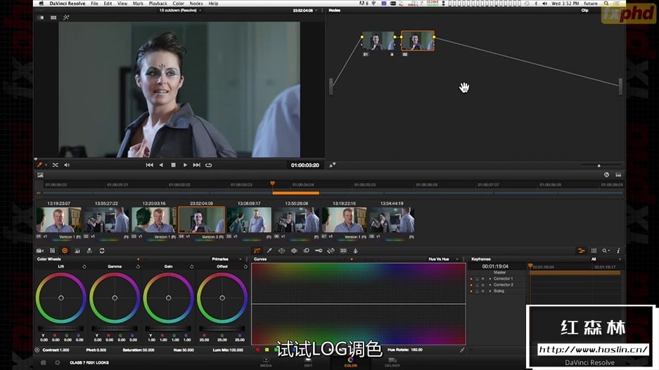The height and width of the screenshot is (370, 659).
Task: Switch to the Deliver page tab
Action: click(392, 362)
